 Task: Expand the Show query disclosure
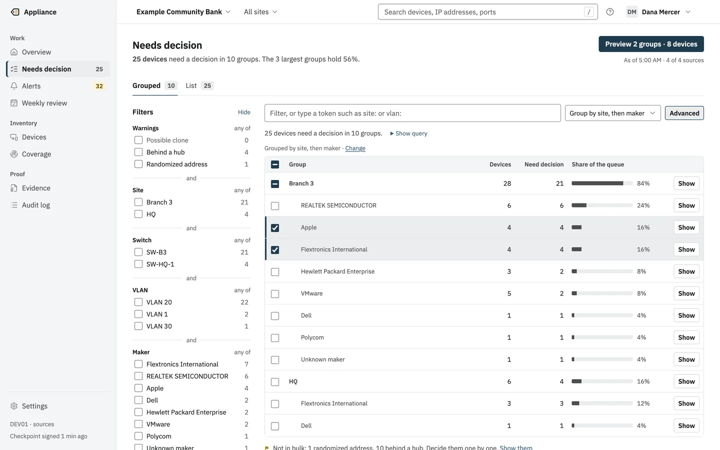(408, 133)
